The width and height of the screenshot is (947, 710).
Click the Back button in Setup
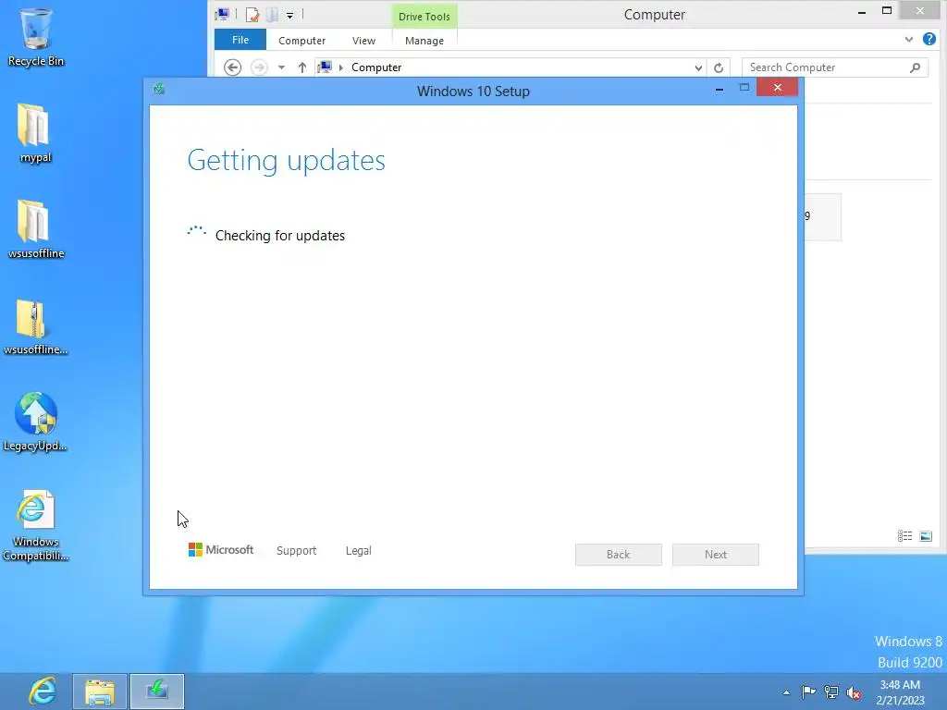pos(619,555)
